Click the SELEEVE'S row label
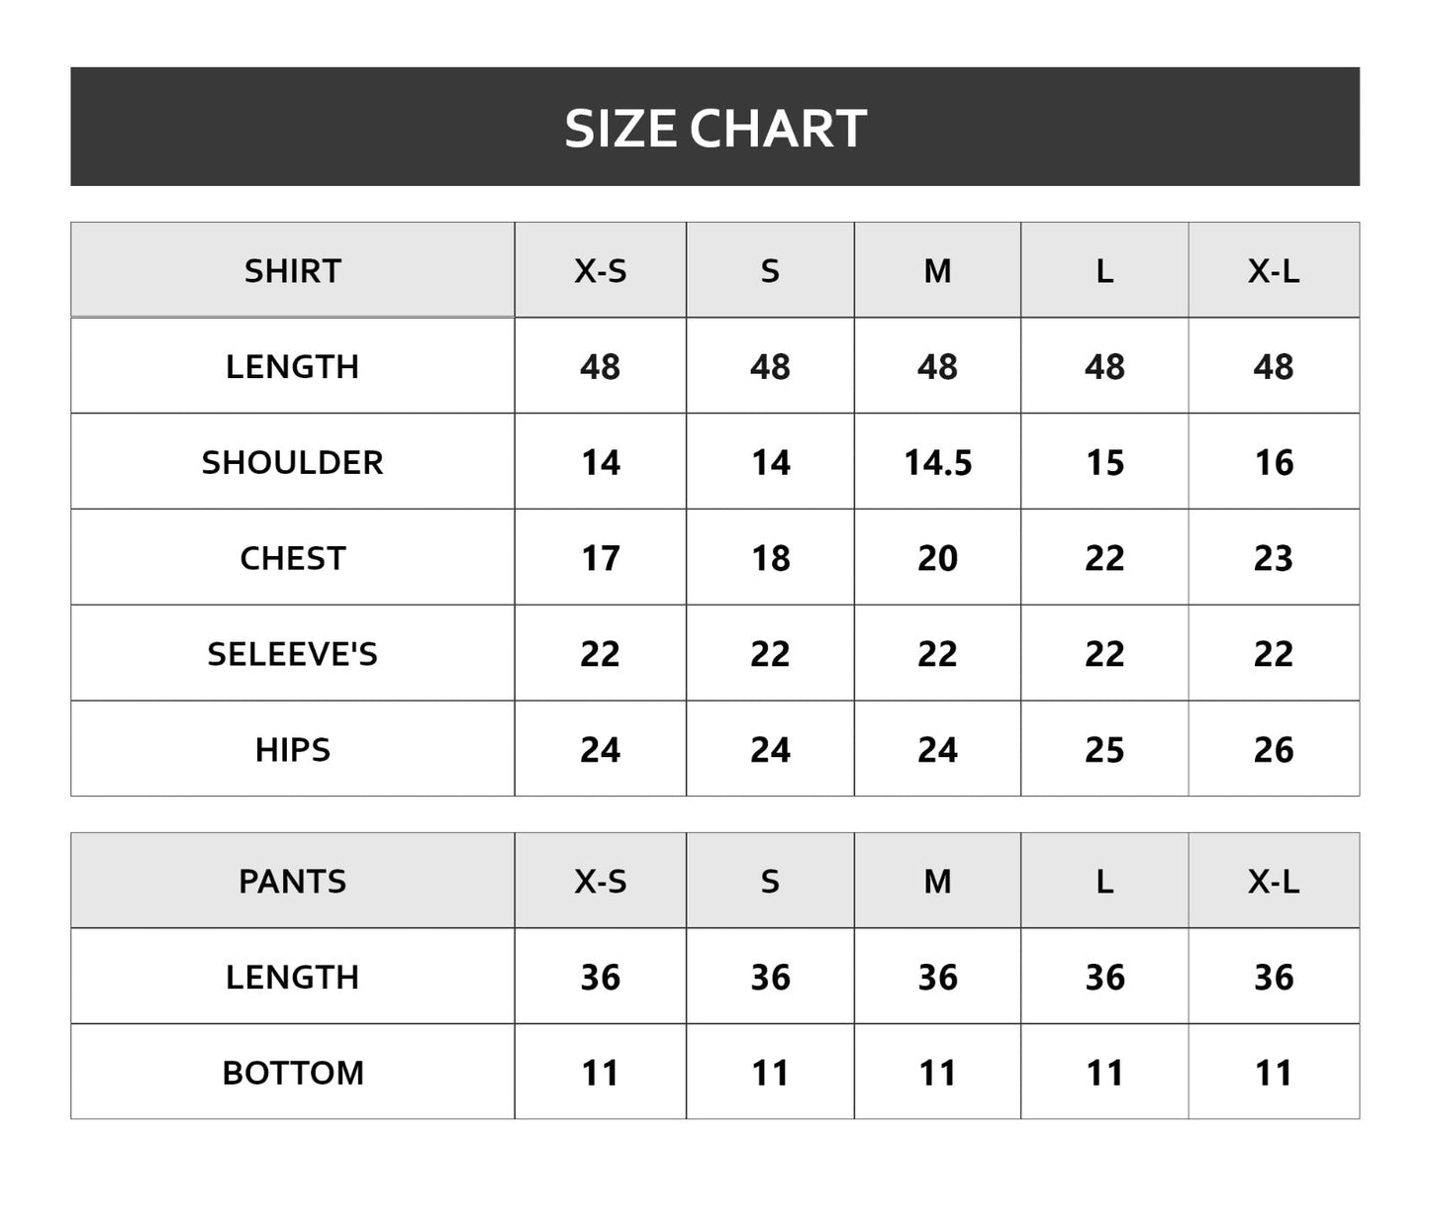Screen dimensions: 1430x1231 (x=293, y=654)
